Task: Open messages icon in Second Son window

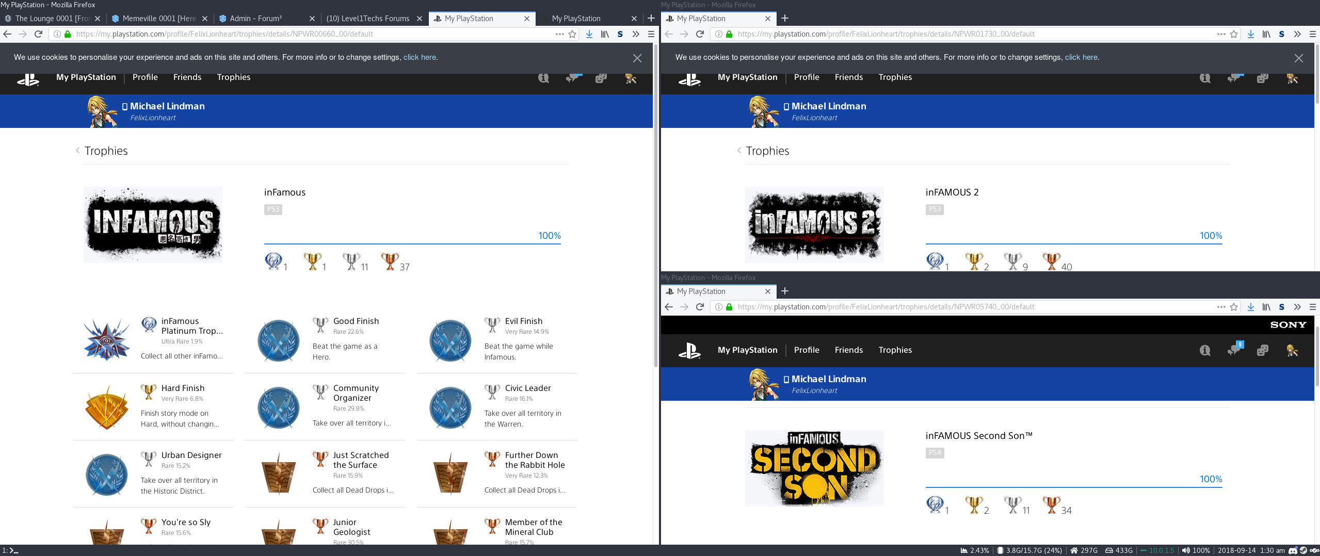Action: click(1234, 349)
